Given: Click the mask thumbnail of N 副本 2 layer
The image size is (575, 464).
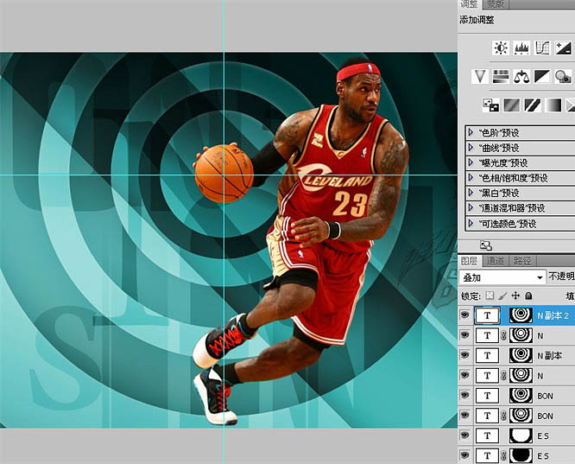Looking at the screenshot, I should [x=521, y=315].
